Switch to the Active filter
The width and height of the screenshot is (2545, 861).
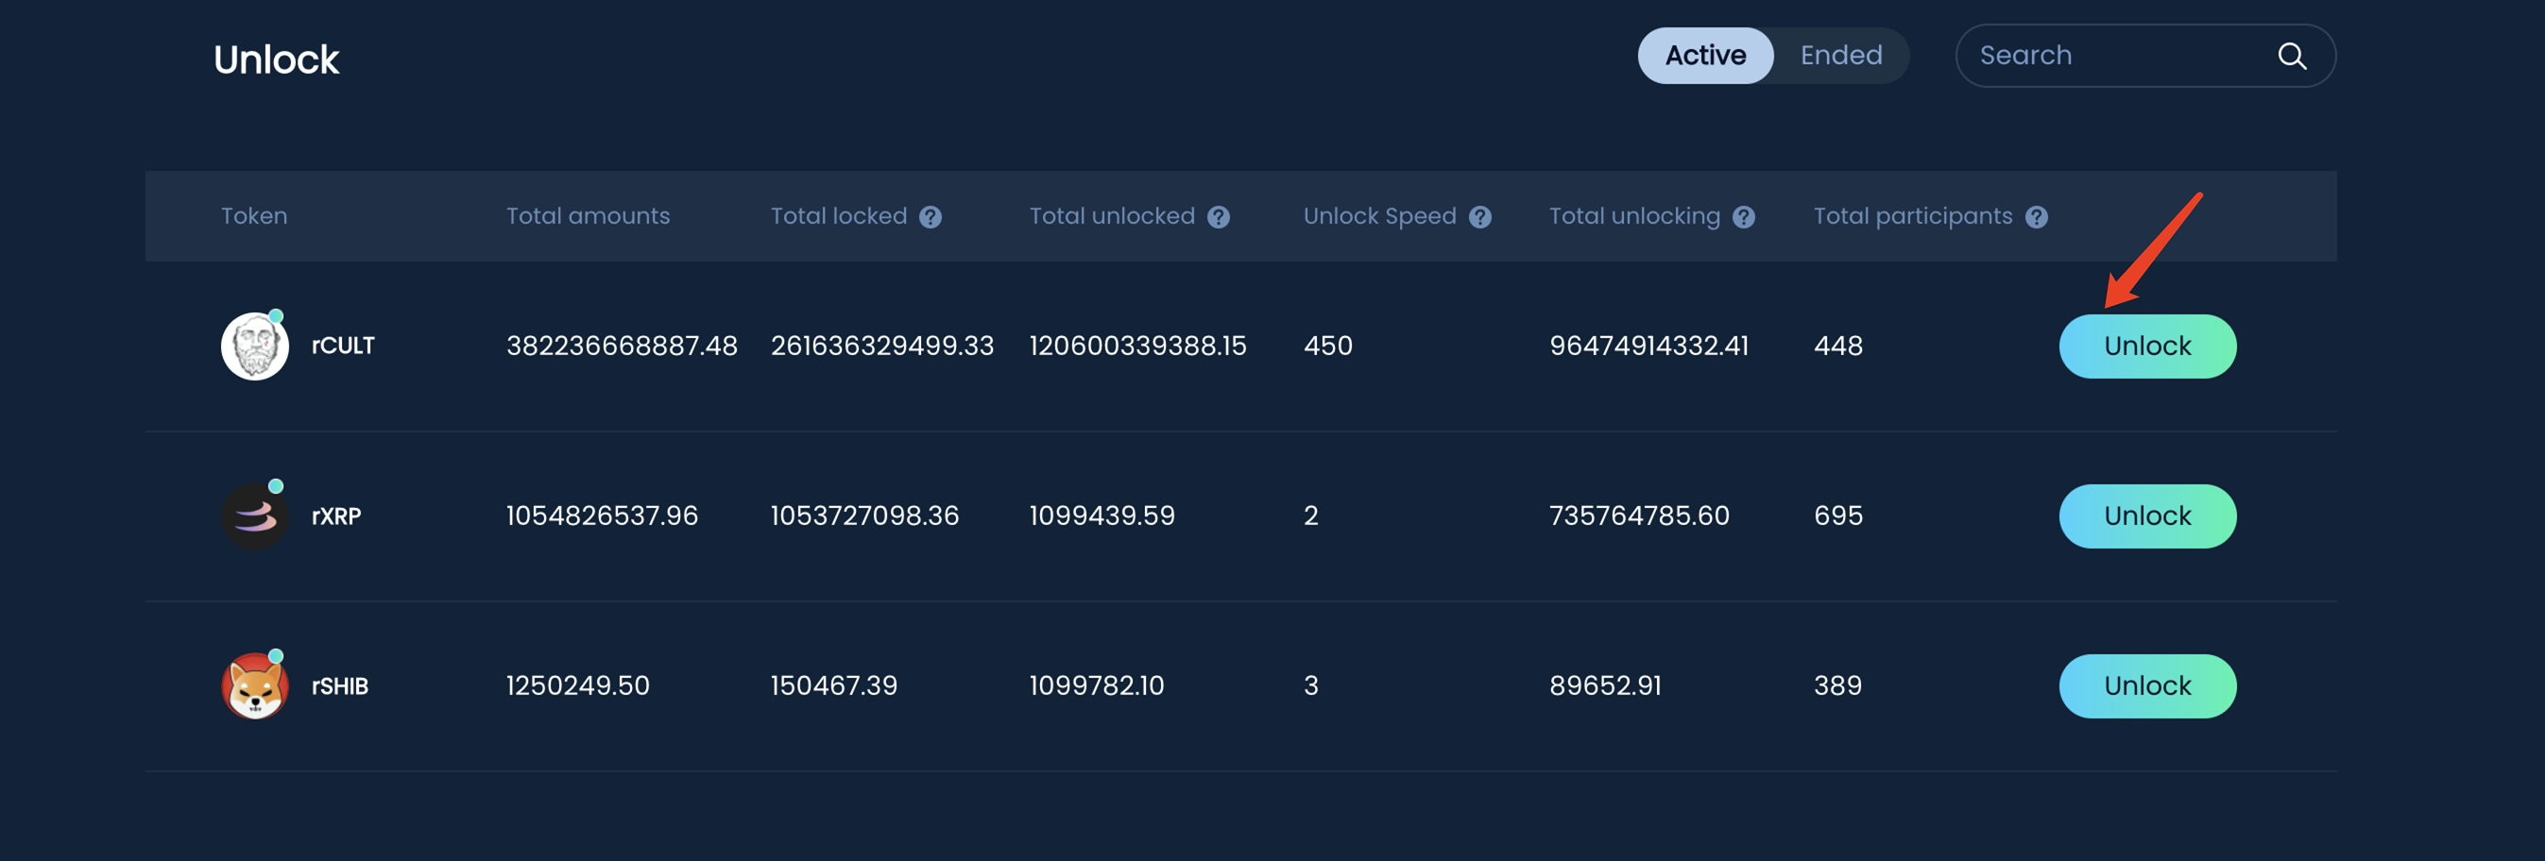pyautogui.click(x=1704, y=57)
